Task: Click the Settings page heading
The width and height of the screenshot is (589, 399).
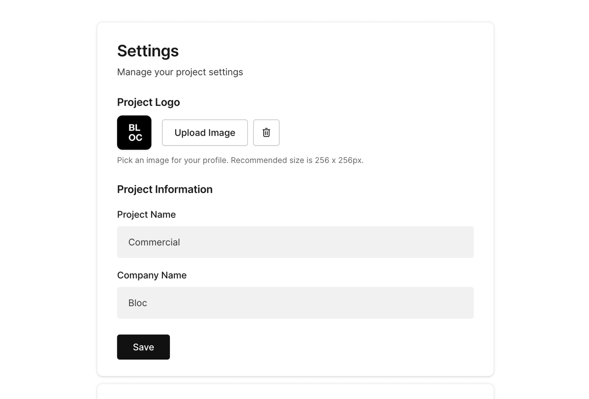Action: click(x=148, y=51)
